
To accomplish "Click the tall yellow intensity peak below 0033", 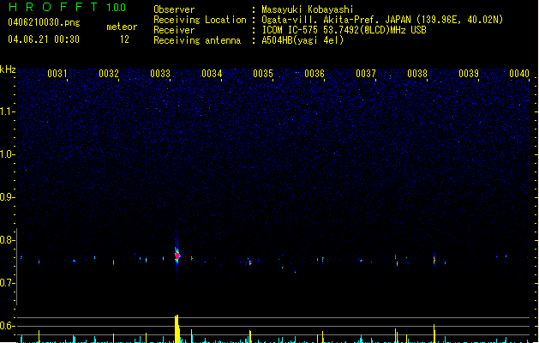I will pyautogui.click(x=177, y=329).
